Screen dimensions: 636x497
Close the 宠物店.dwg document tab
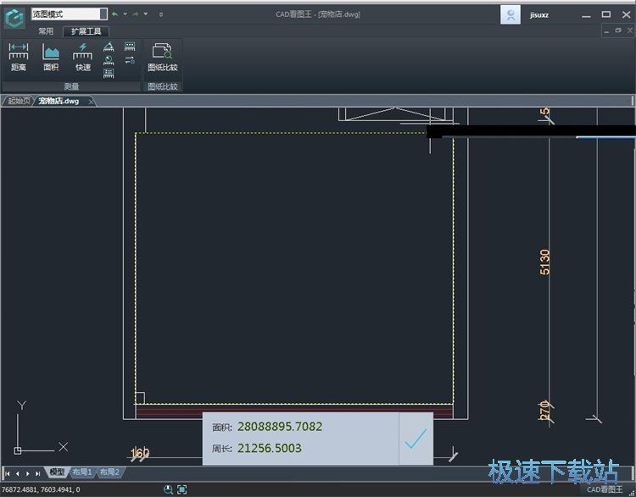[92, 102]
